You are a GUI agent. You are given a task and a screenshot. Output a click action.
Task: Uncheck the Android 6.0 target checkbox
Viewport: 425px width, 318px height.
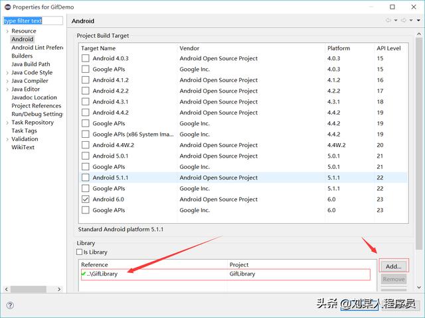86,199
